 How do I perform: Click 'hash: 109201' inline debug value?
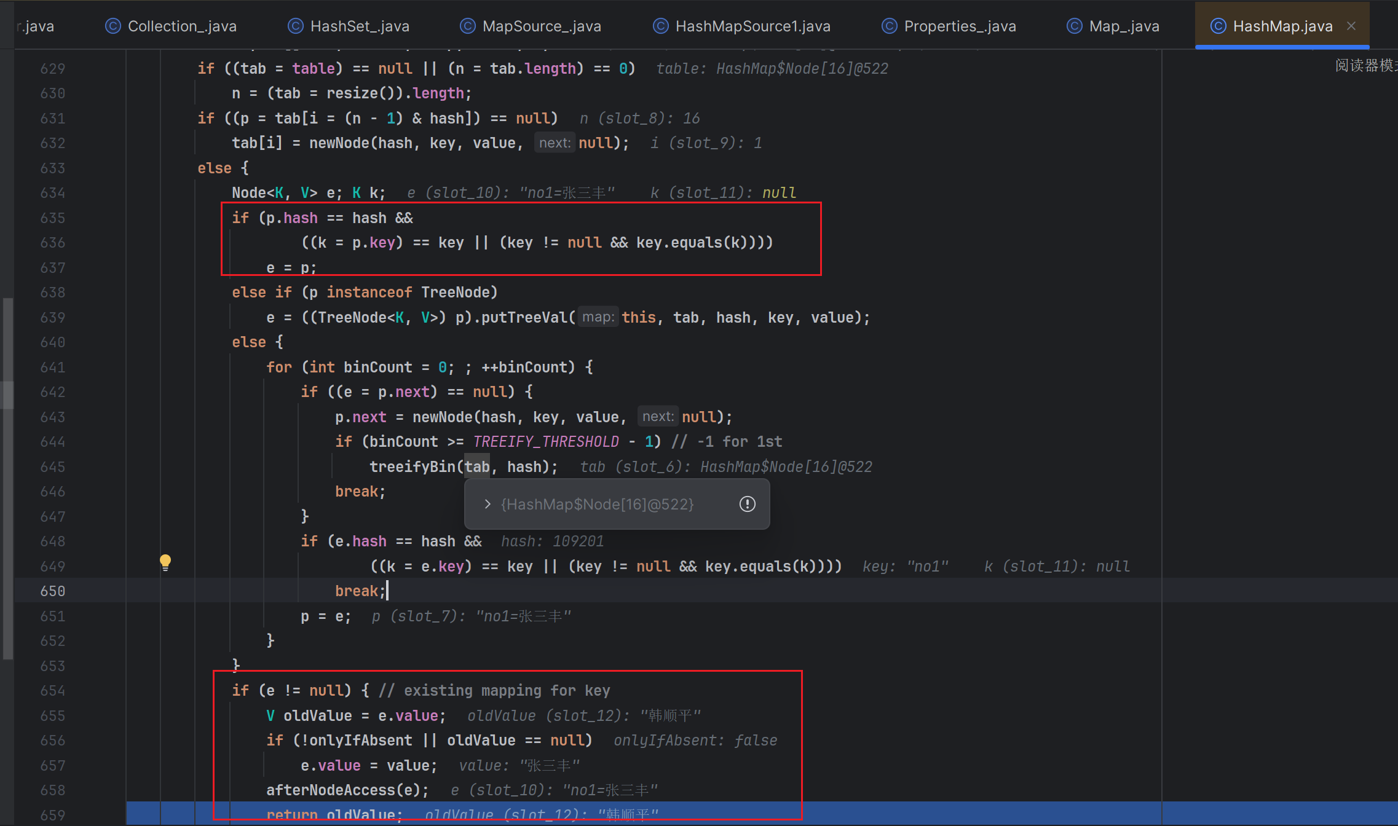click(x=552, y=541)
